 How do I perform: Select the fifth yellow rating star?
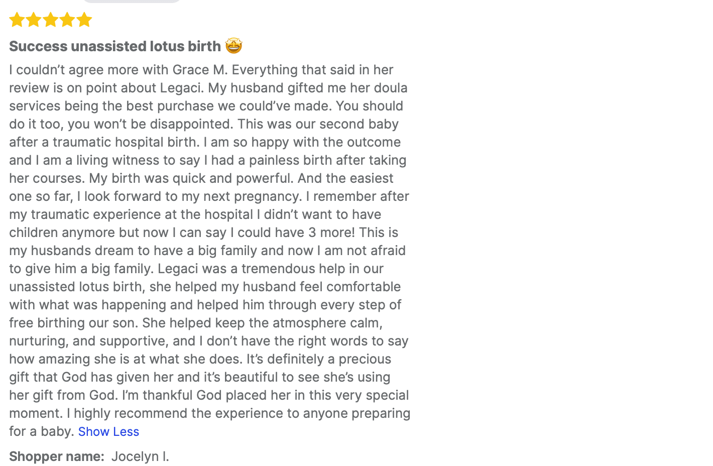click(x=84, y=20)
